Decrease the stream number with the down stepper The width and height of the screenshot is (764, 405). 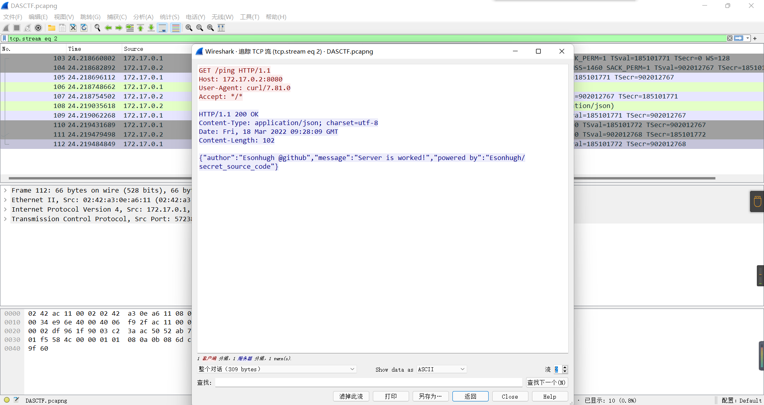[x=565, y=371]
